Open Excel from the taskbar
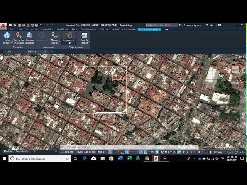This screenshot has width=247, height=185. (129, 158)
